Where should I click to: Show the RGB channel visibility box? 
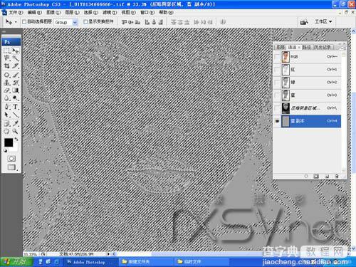point(277,57)
